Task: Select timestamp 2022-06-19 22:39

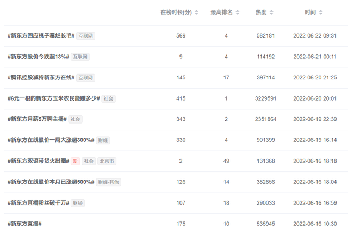Action: [x=315, y=119]
